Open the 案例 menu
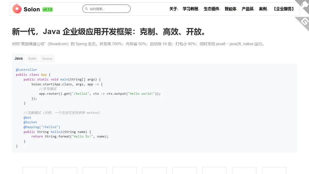Viewport: 309px width, 174px height. [x=263, y=9]
